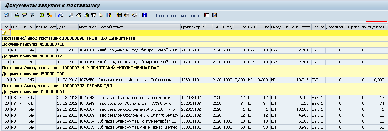Click Грибы зам. Шампиньоны text cell

click(139, 98)
